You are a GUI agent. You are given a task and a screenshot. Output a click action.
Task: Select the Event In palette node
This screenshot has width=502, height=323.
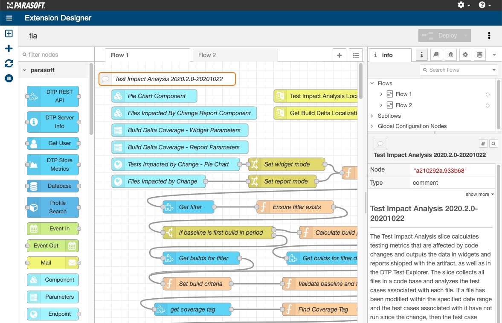click(53, 228)
